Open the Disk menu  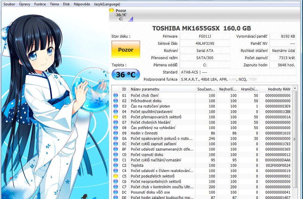pos(66,4)
